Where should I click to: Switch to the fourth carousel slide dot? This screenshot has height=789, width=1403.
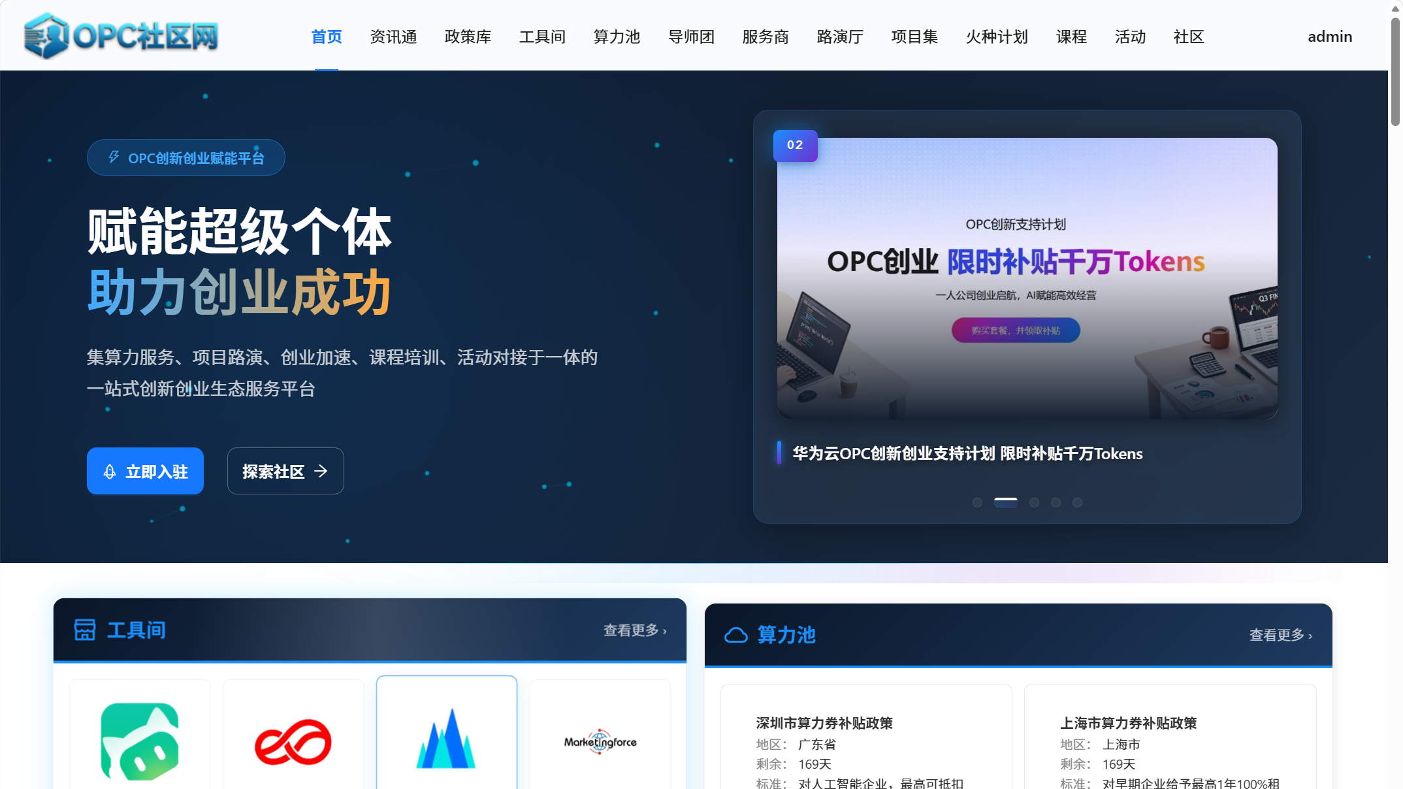point(1056,502)
